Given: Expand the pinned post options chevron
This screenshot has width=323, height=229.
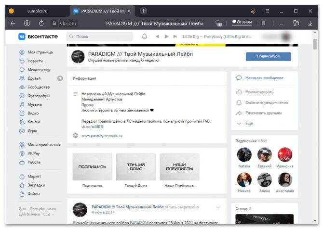Looking at the screenshot, I should click(x=218, y=207).
